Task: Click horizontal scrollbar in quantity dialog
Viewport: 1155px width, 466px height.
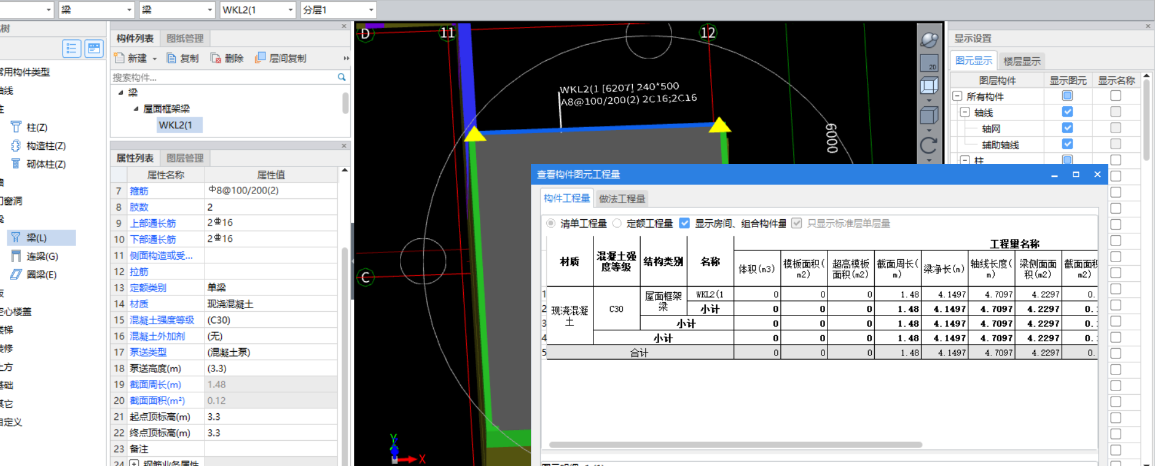Action: (735, 445)
